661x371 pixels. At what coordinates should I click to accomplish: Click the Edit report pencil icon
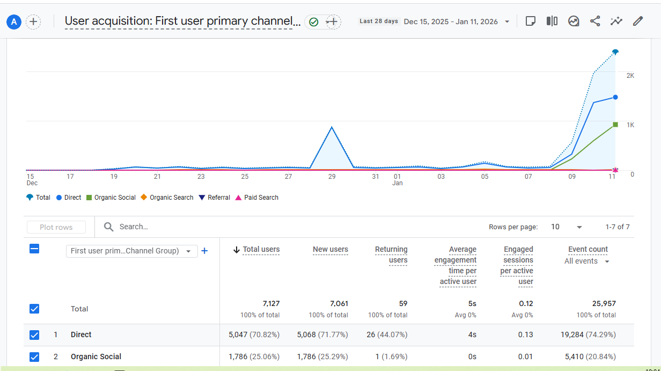point(637,20)
